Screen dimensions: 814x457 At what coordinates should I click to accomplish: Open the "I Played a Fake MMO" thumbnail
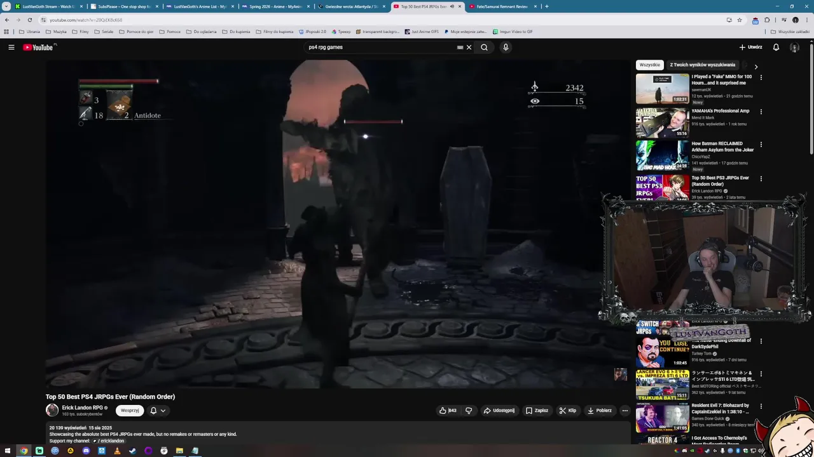click(x=662, y=88)
